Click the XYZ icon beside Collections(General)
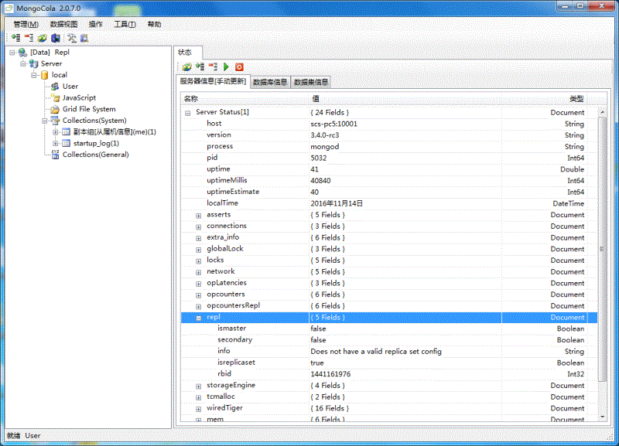The image size is (619, 446). pyautogui.click(x=55, y=155)
